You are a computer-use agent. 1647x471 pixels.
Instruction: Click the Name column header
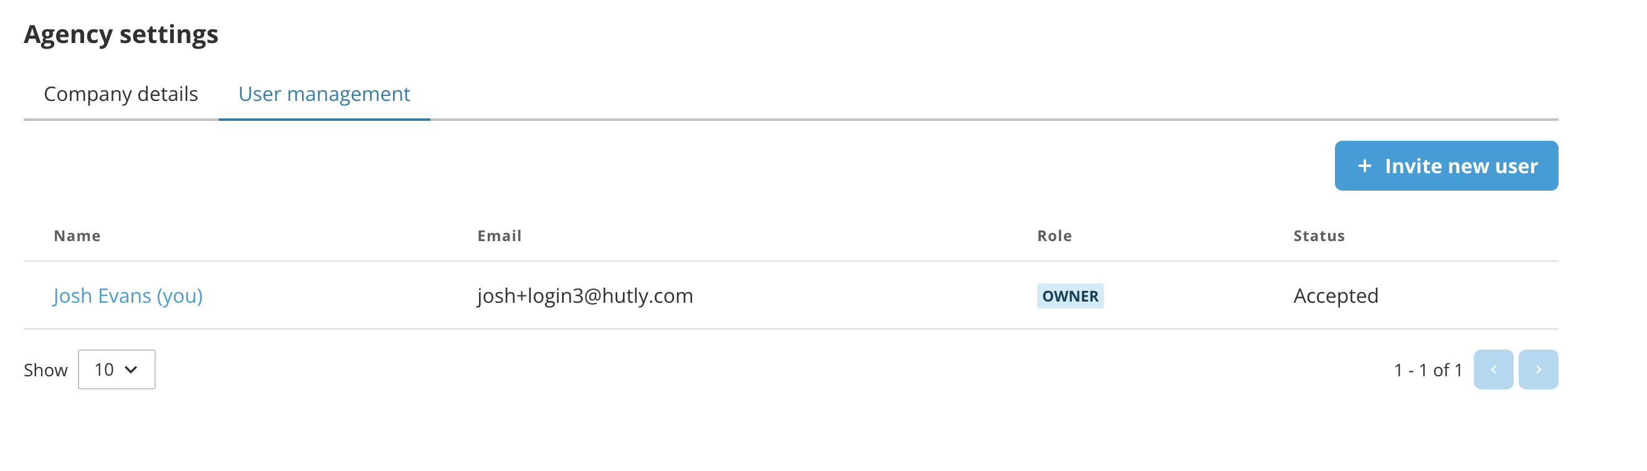tap(77, 236)
